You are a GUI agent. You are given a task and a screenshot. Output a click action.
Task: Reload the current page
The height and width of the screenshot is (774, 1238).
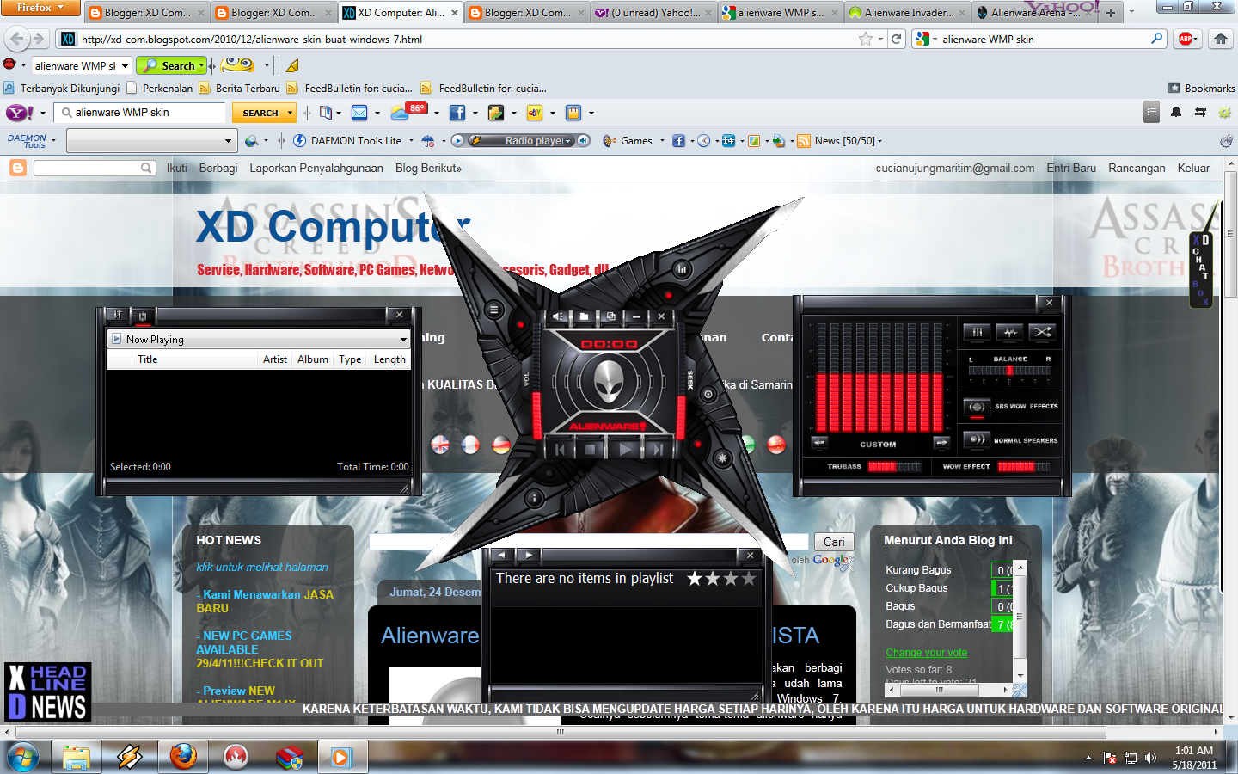[x=897, y=39]
